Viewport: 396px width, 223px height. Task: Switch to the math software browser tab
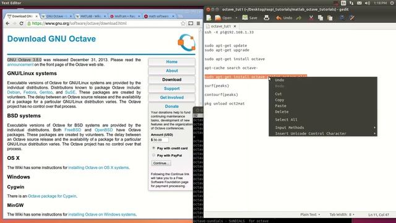coord(159,16)
